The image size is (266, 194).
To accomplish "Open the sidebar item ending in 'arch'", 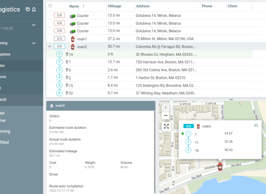I will (x=3, y=100).
